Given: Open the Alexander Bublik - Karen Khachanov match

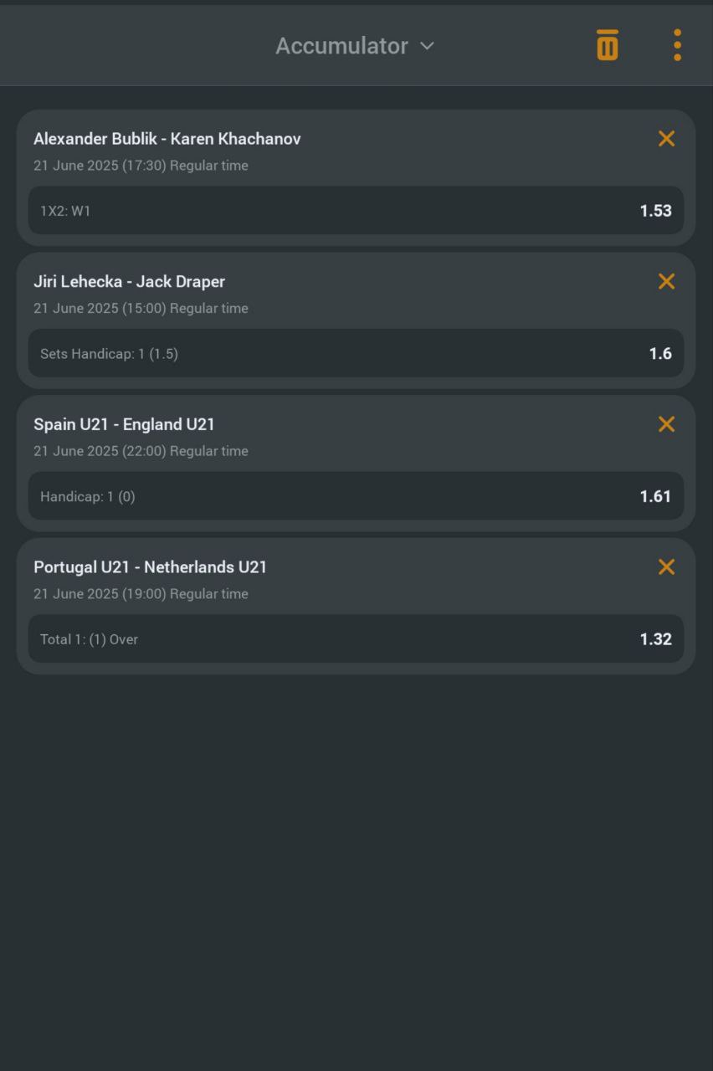Looking at the screenshot, I should [167, 139].
